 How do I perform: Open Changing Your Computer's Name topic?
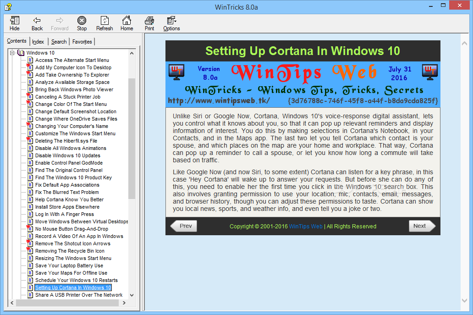(71, 126)
